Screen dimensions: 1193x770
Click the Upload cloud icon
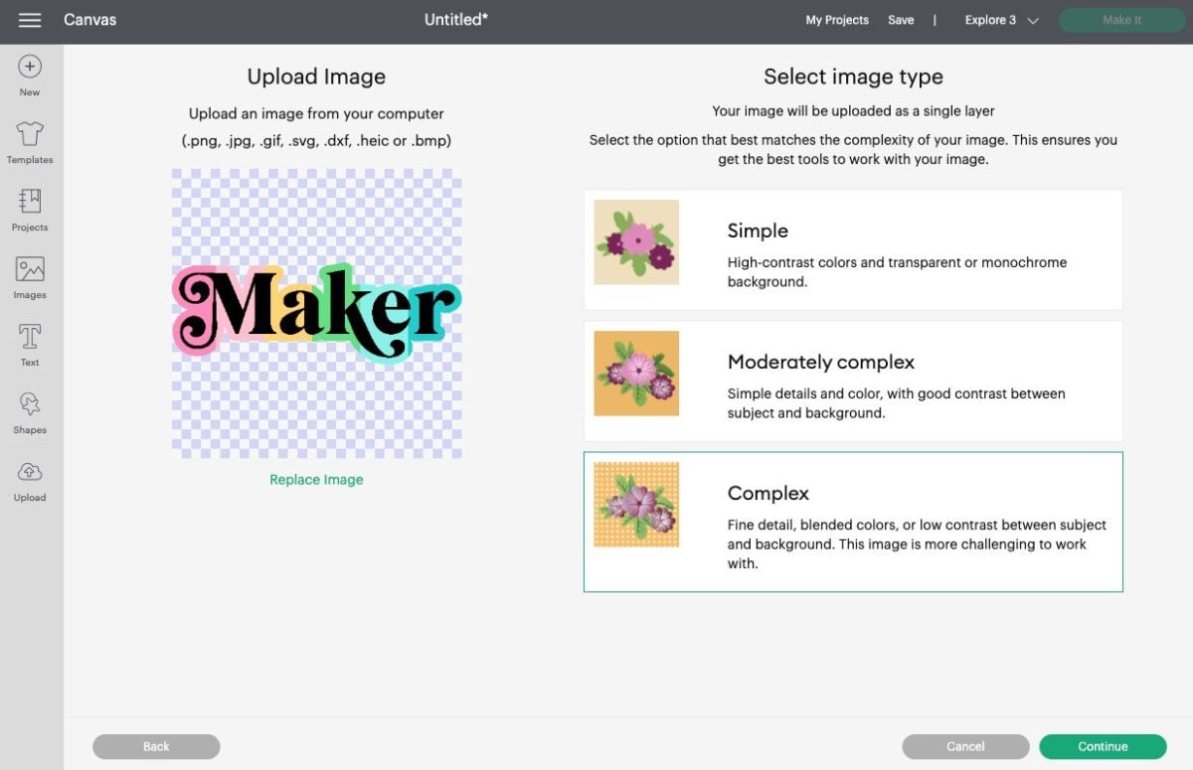[x=30, y=472]
